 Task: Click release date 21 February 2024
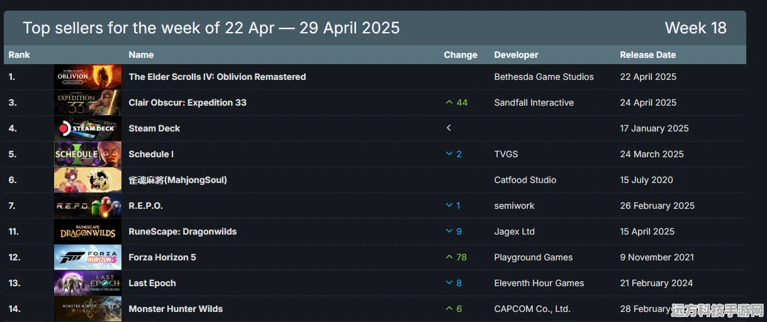[x=656, y=283]
